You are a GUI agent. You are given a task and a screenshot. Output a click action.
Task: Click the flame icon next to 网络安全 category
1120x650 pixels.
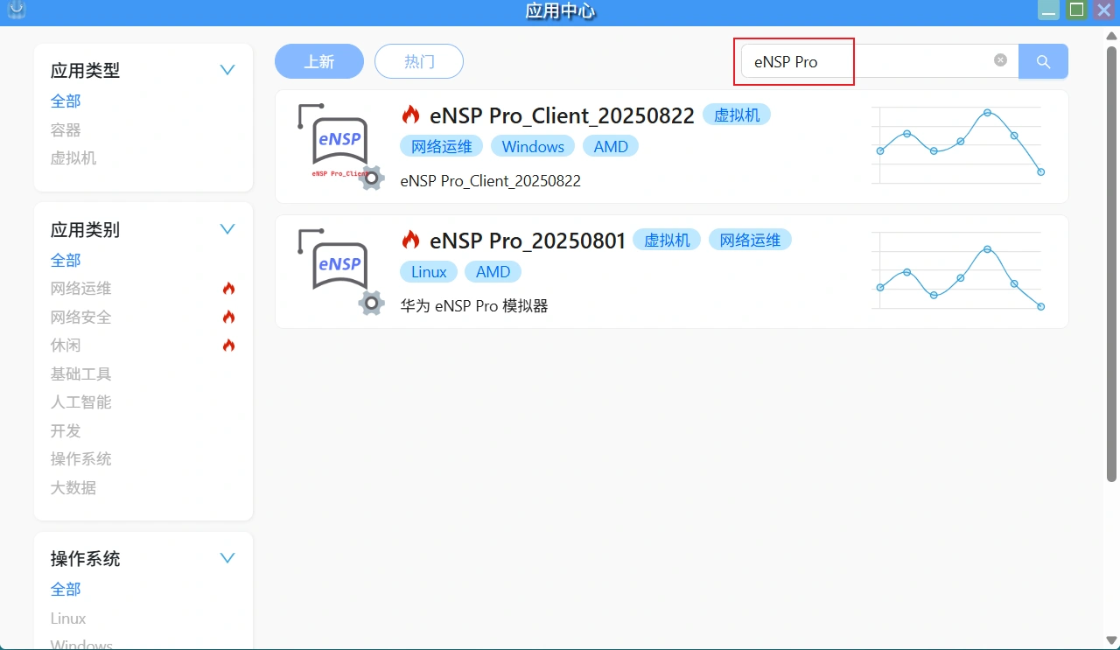pyautogui.click(x=228, y=317)
